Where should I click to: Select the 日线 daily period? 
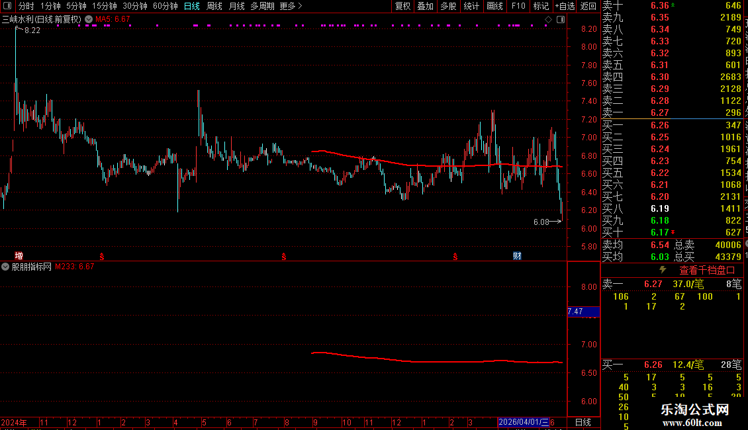coord(192,6)
